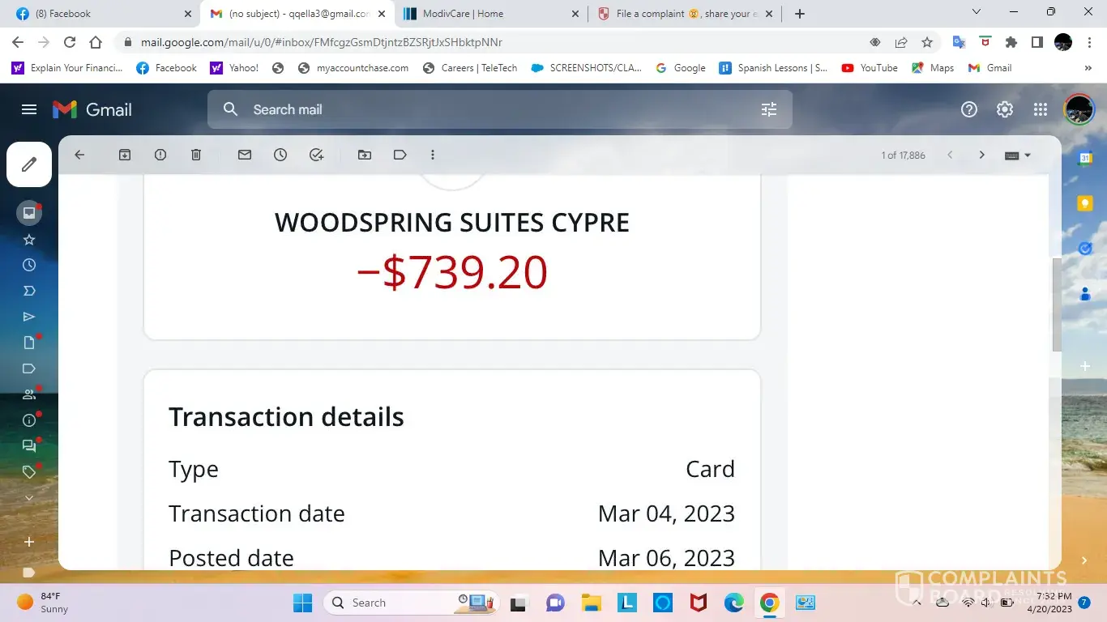The height and width of the screenshot is (622, 1107).
Task: Mark email as unread
Action: [x=245, y=155]
